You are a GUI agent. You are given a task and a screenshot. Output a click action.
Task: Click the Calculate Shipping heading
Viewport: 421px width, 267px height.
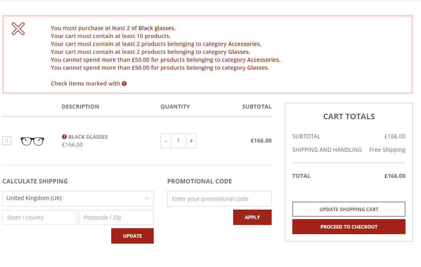pos(35,181)
